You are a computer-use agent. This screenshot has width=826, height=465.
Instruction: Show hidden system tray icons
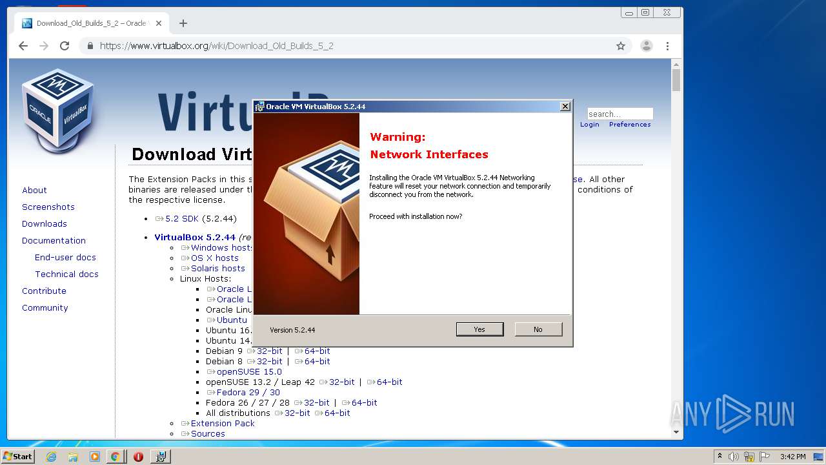pyautogui.click(x=720, y=457)
